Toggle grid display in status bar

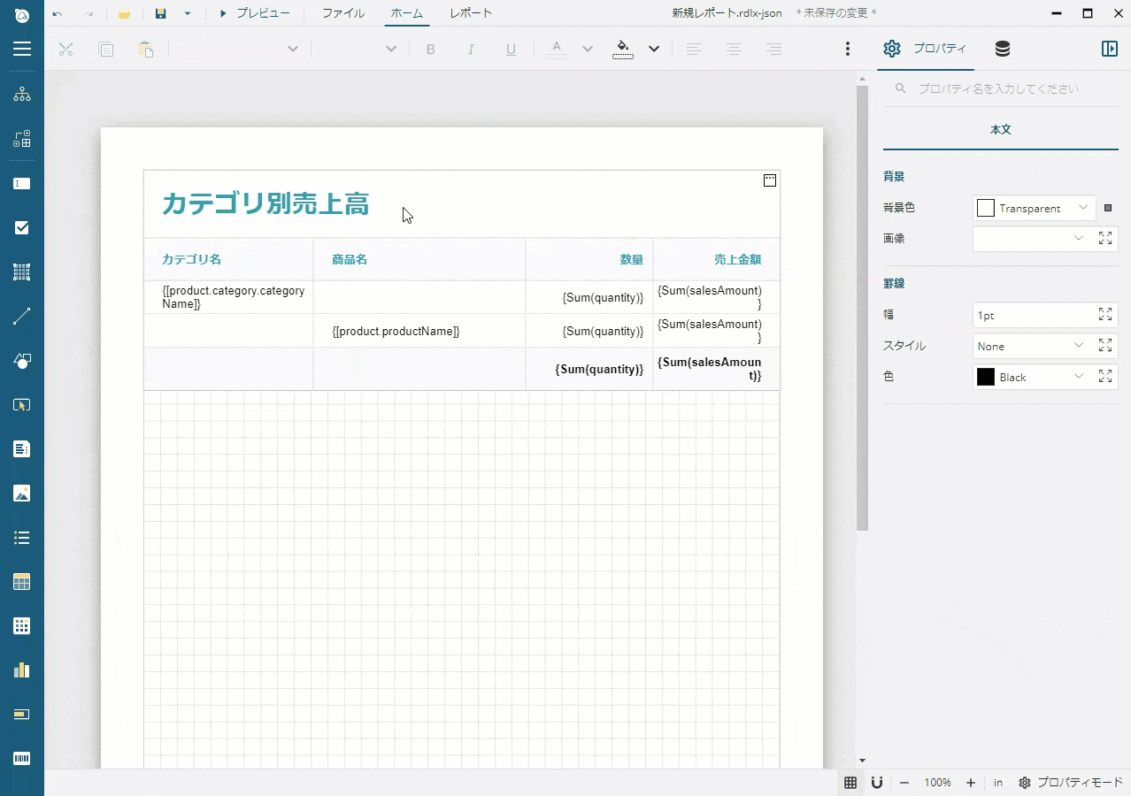(x=850, y=783)
